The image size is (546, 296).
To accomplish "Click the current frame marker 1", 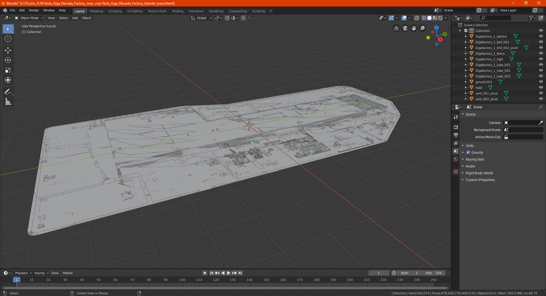I will pos(16,280).
